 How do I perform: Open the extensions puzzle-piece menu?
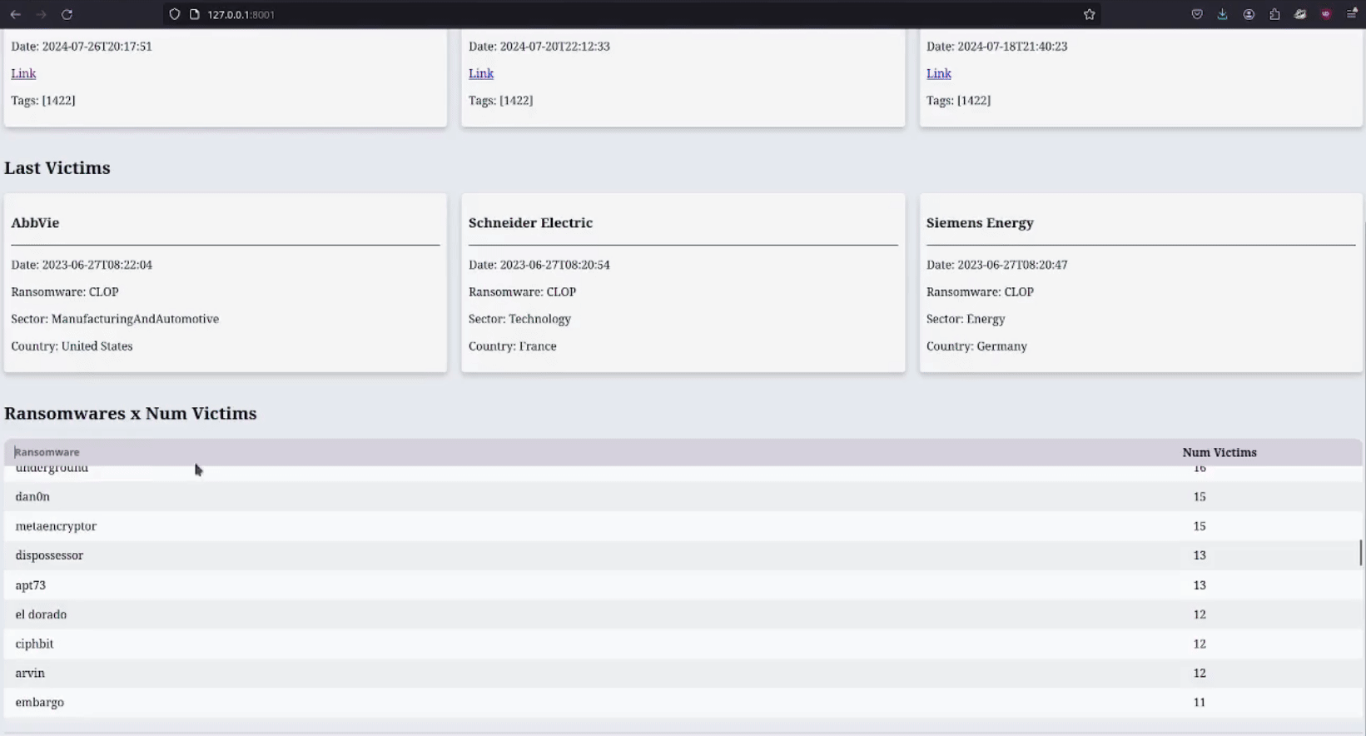(1274, 14)
